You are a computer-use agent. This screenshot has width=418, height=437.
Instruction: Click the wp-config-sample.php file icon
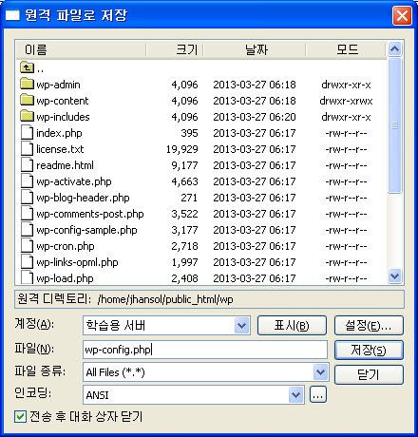pos(27,229)
